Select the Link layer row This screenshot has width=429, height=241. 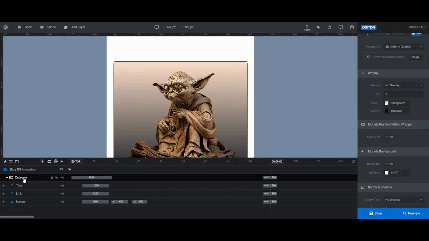point(33,194)
